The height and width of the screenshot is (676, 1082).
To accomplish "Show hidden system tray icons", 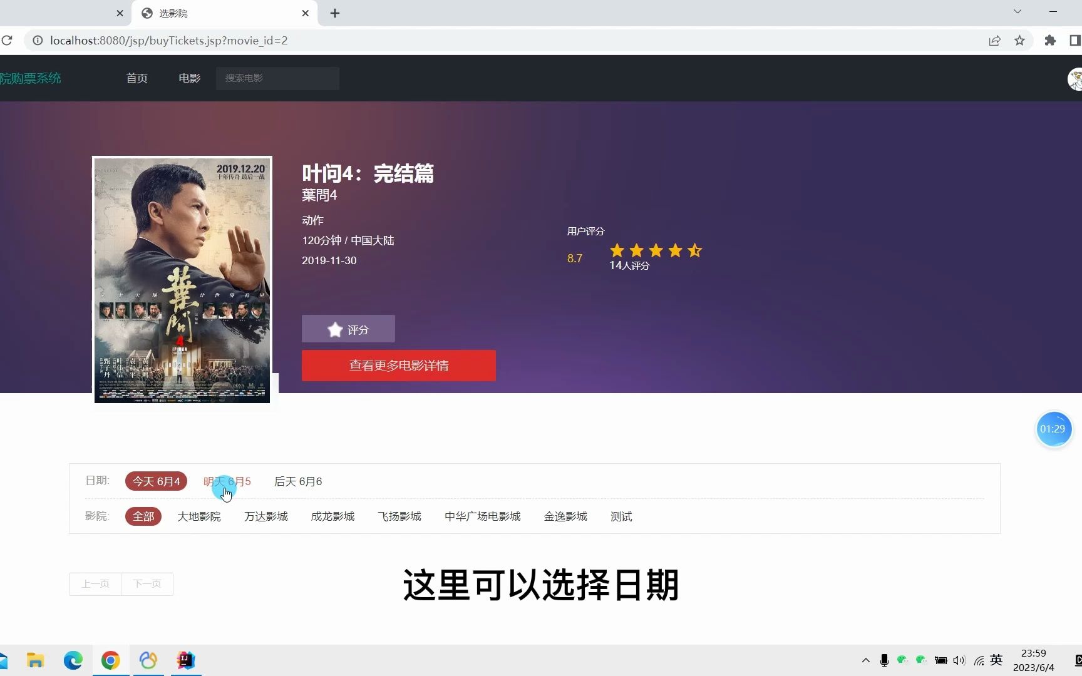I will click(x=866, y=660).
